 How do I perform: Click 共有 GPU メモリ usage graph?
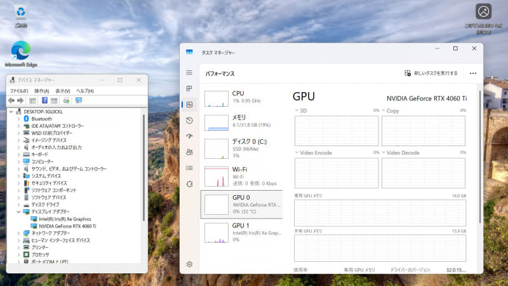pos(380,248)
